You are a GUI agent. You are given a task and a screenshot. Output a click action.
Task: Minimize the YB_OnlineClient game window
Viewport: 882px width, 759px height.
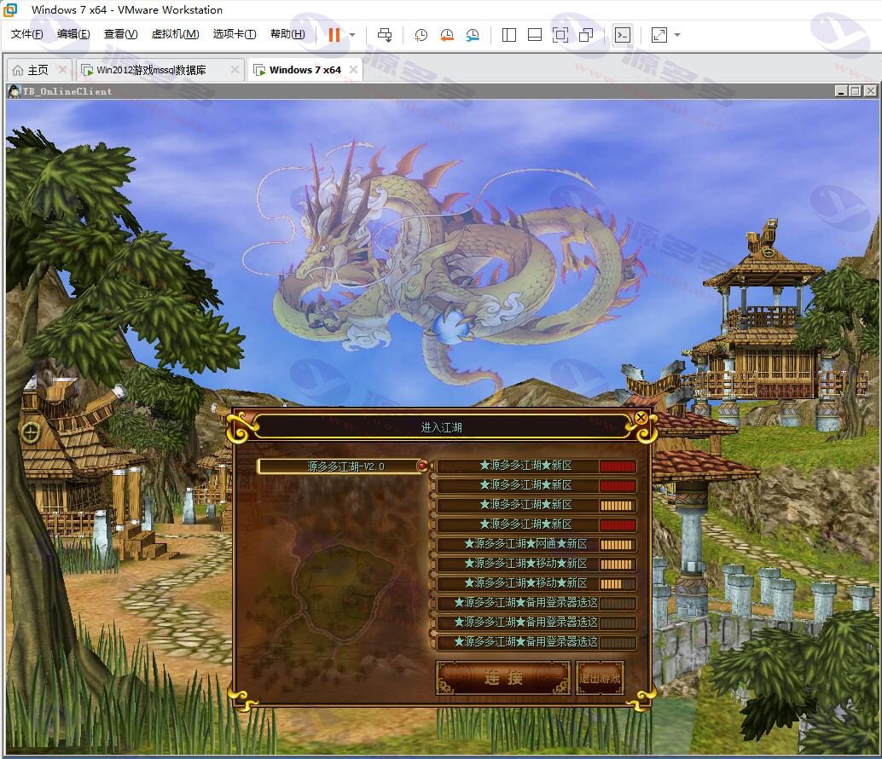[x=842, y=91]
